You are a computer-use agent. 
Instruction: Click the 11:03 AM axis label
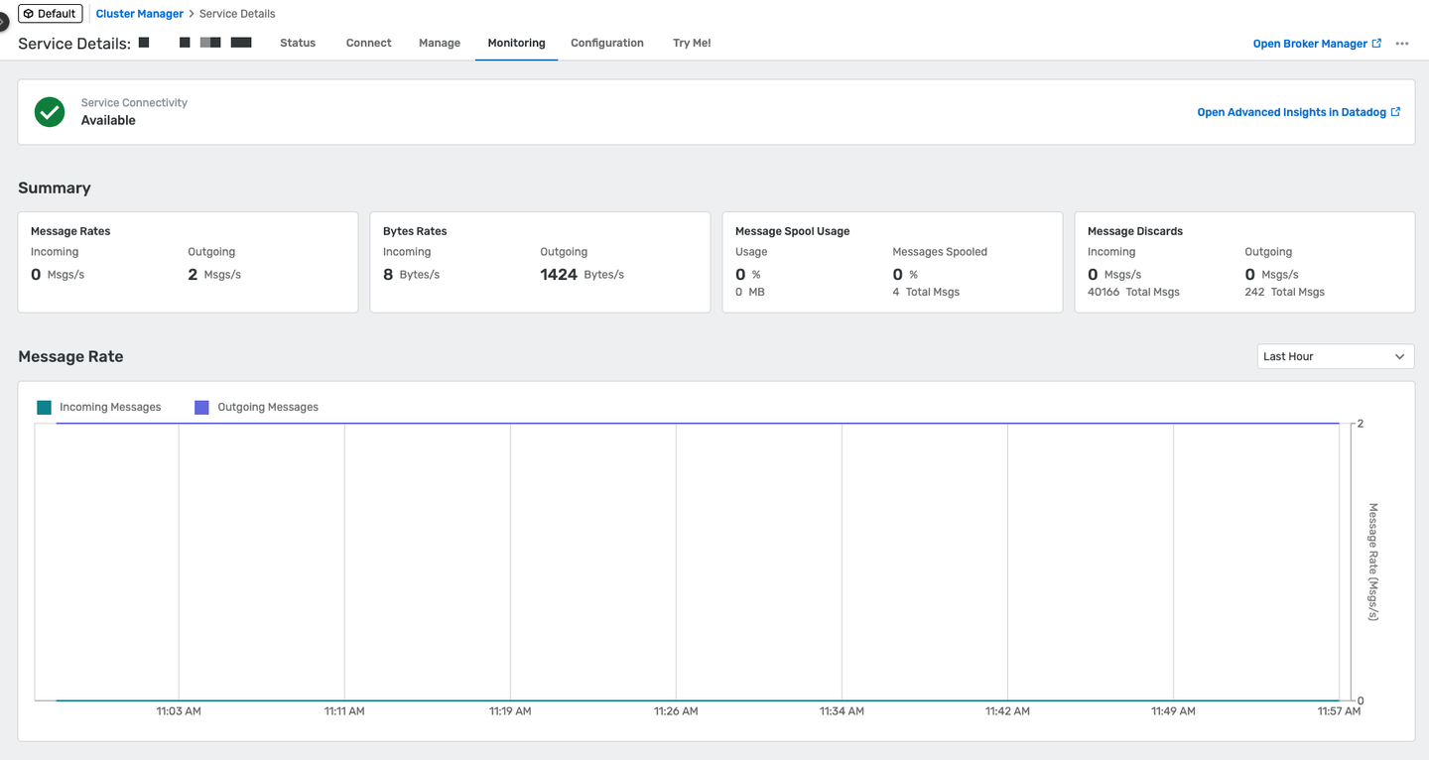pyautogui.click(x=179, y=711)
